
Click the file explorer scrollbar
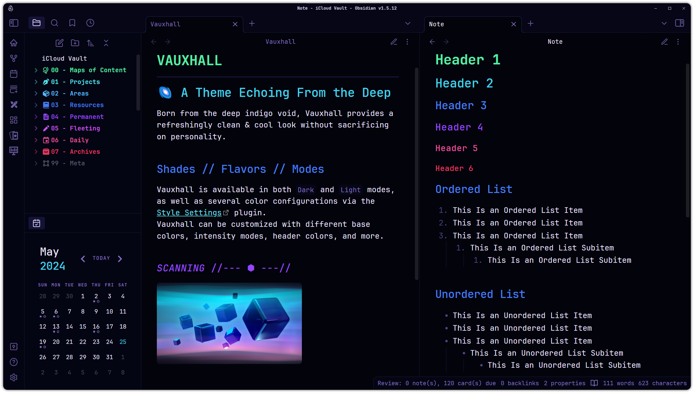click(x=138, y=82)
